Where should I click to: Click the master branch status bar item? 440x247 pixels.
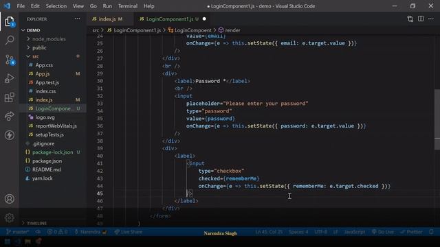point(17,232)
